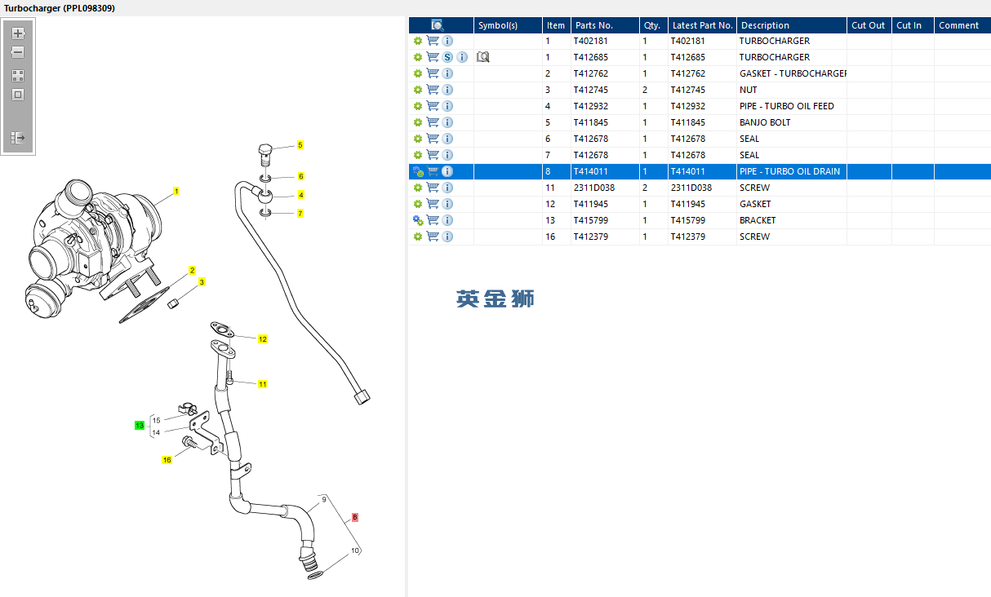Sort by the Description column header
This screenshot has width=991, height=597.
[792, 25]
